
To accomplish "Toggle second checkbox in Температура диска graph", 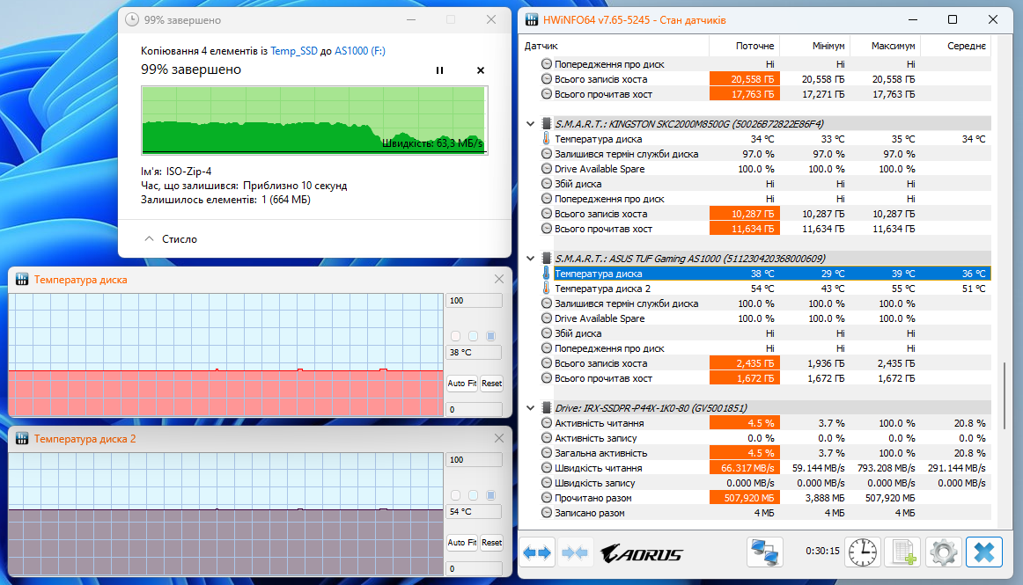I will (473, 336).
